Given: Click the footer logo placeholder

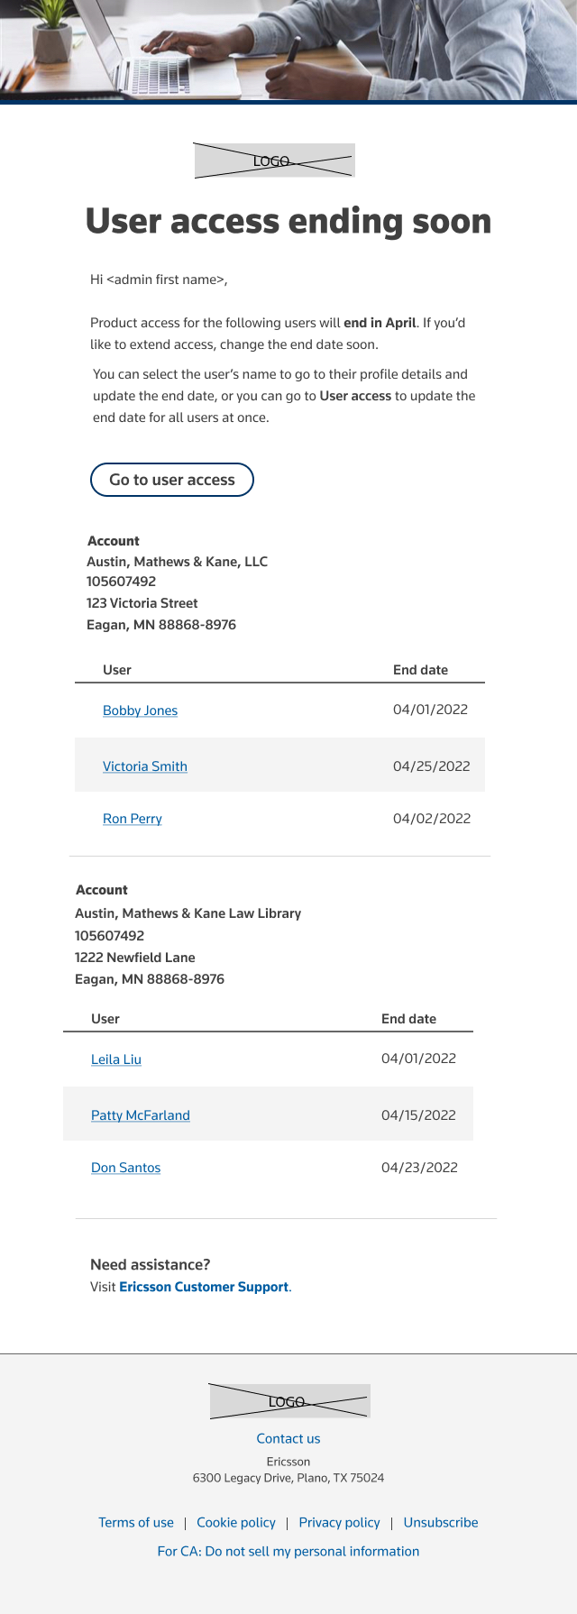Looking at the screenshot, I should pos(289,1401).
